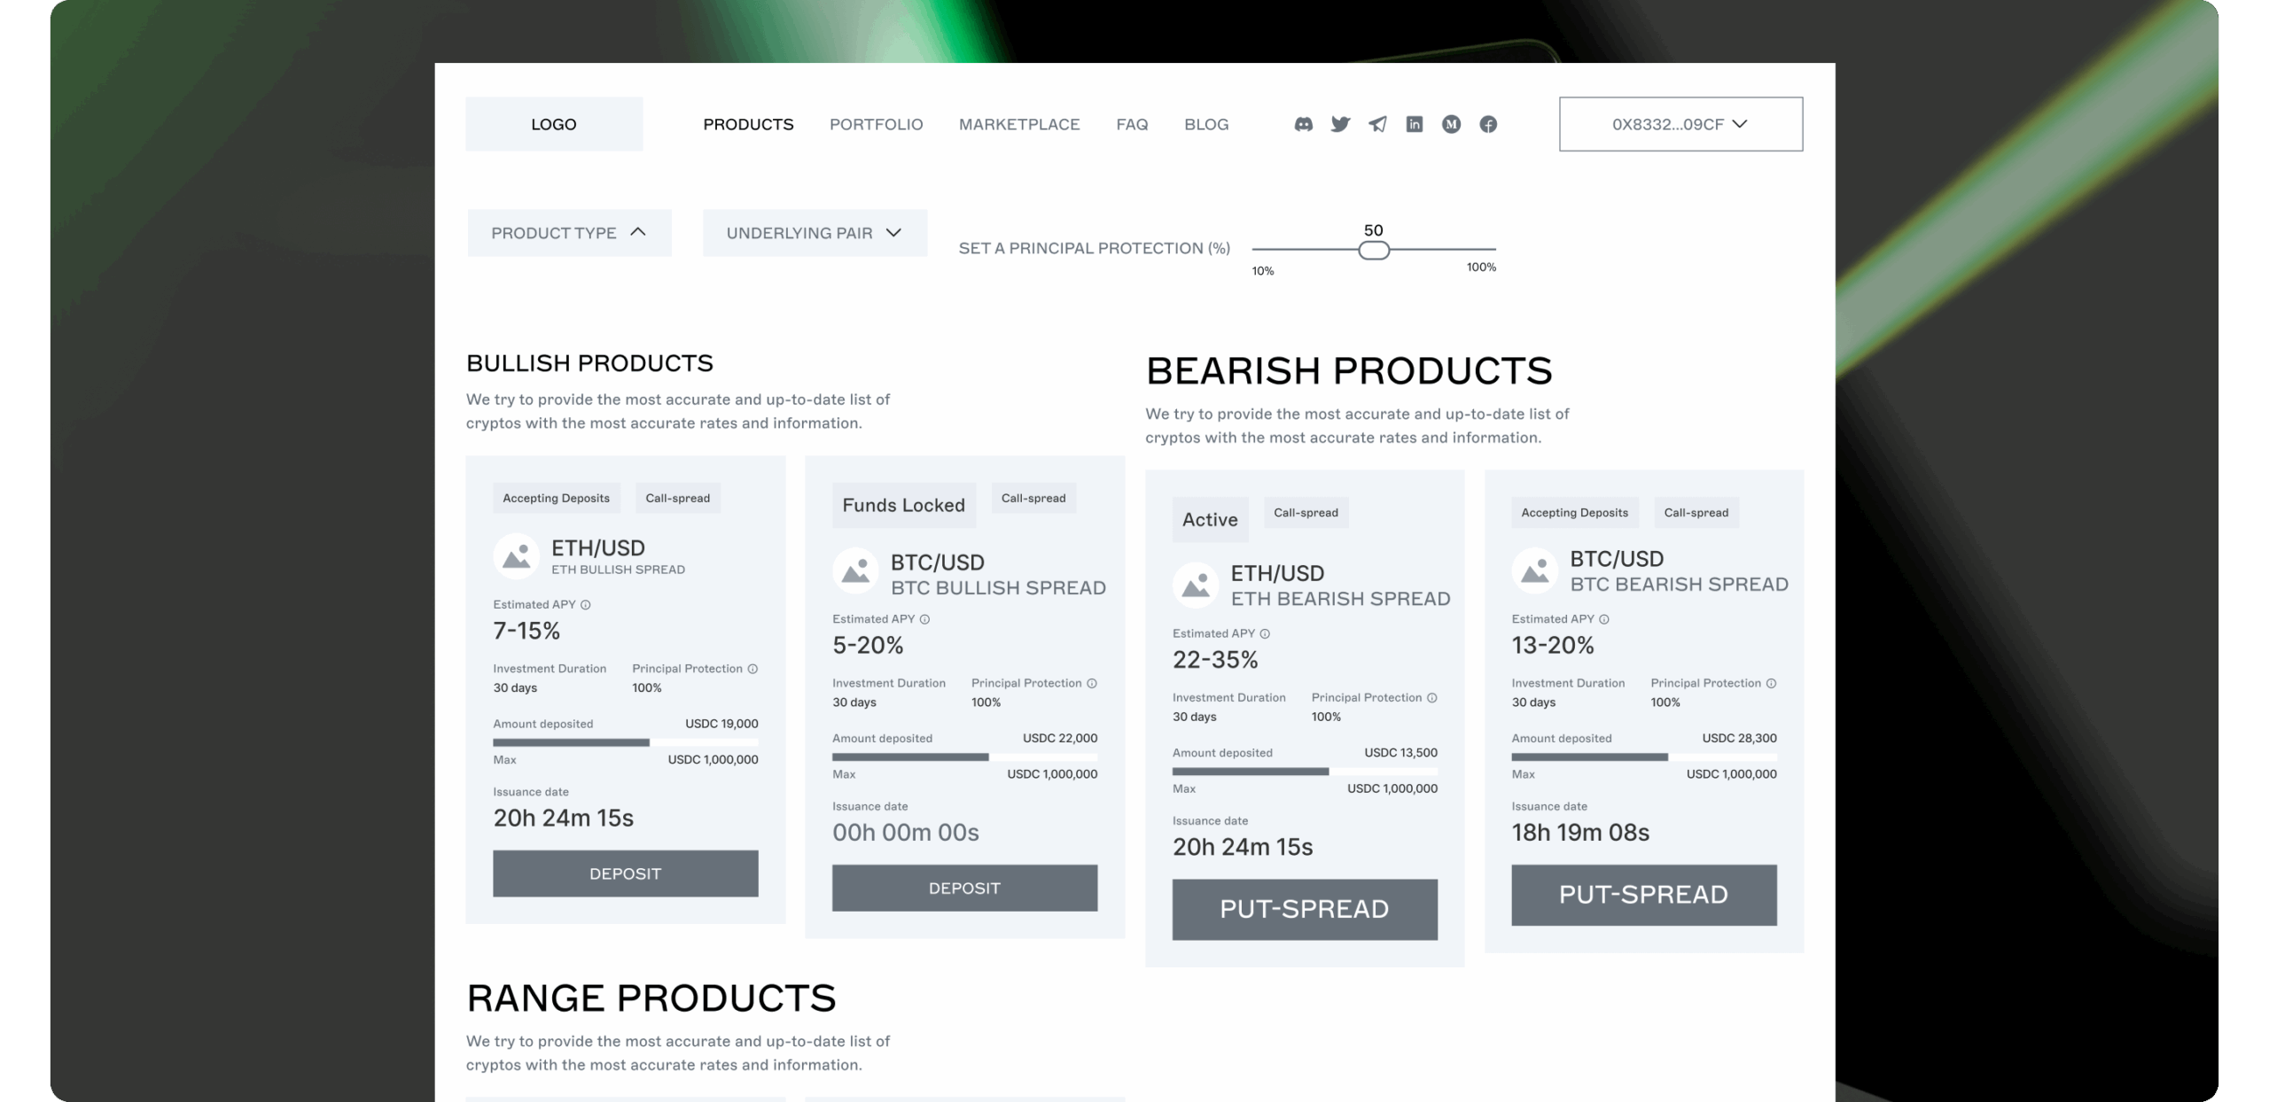Click USDC 28,300 deposited amount
This screenshot has height=1102, width=2269.
tap(1739, 738)
